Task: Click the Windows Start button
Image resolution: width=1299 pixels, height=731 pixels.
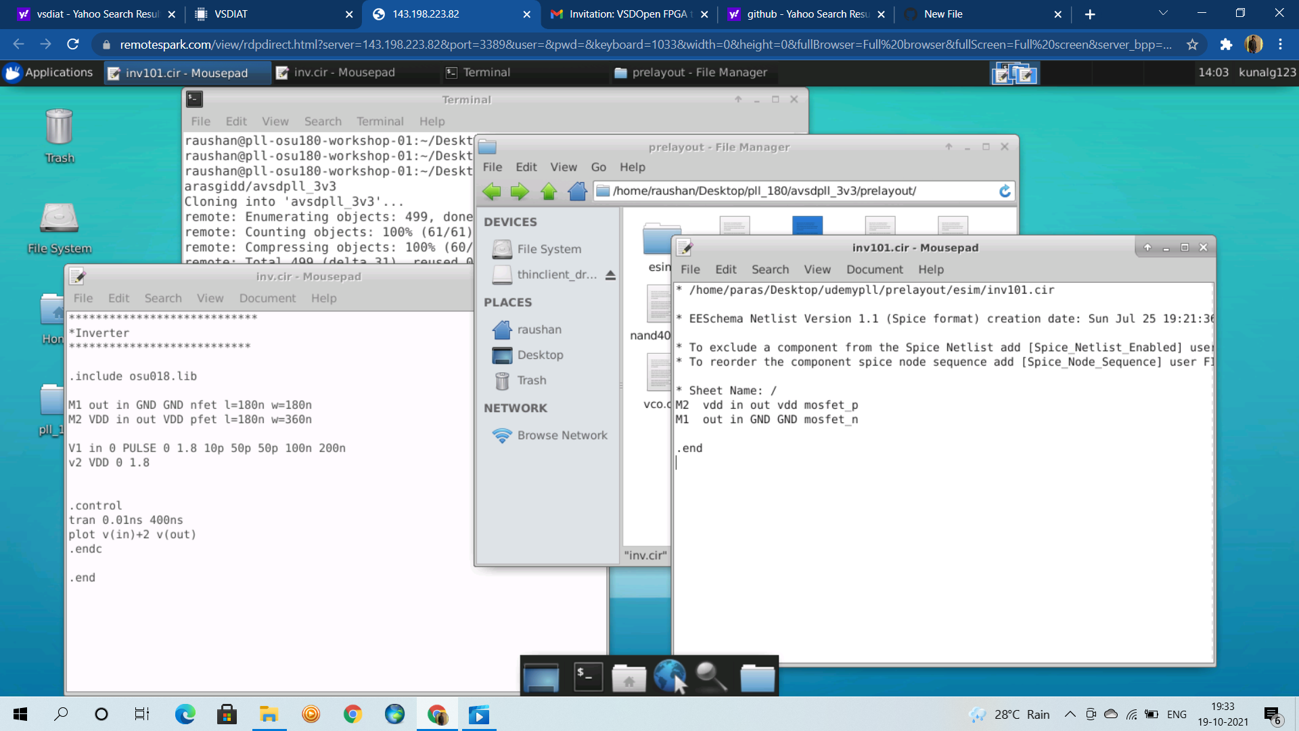Action: click(x=20, y=714)
